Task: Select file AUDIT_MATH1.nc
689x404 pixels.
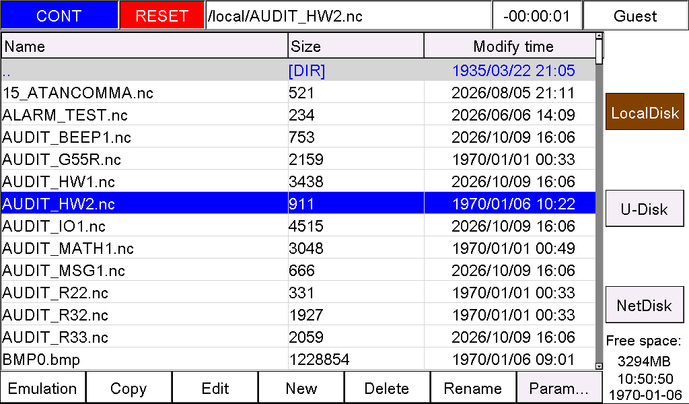Action: (x=298, y=248)
